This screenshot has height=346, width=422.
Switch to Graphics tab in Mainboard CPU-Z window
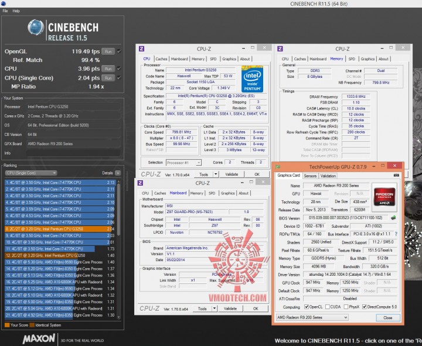tap(227, 193)
